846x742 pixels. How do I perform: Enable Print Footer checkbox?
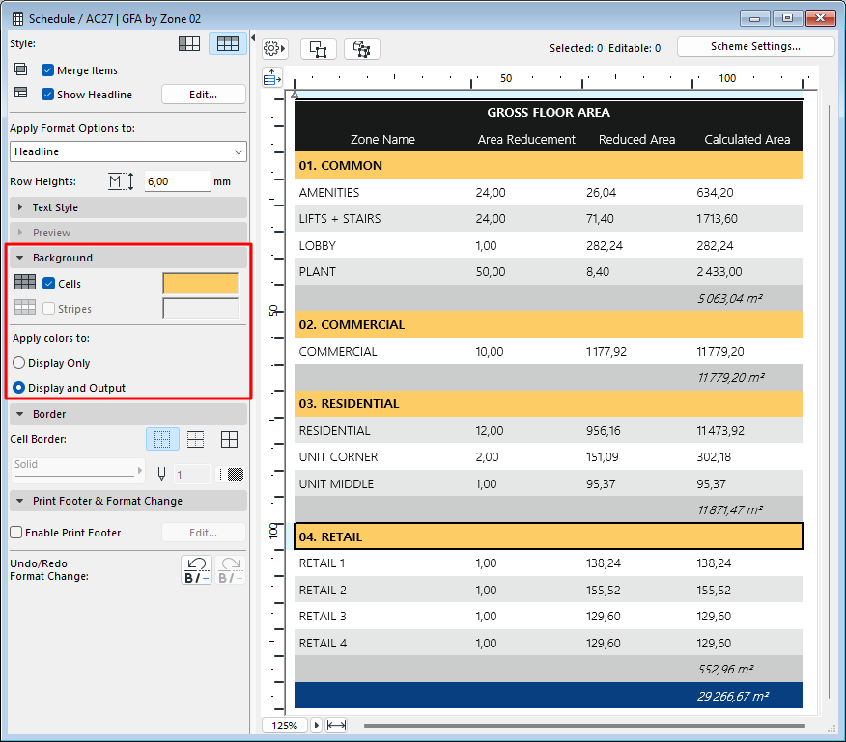pyautogui.click(x=16, y=533)
